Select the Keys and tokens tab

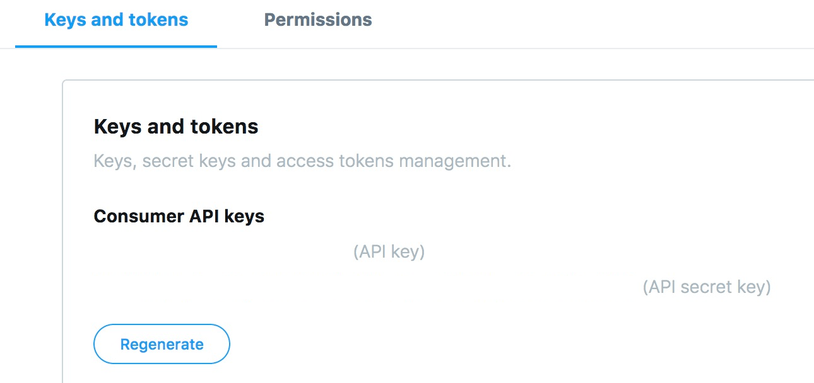click(116, 20)
